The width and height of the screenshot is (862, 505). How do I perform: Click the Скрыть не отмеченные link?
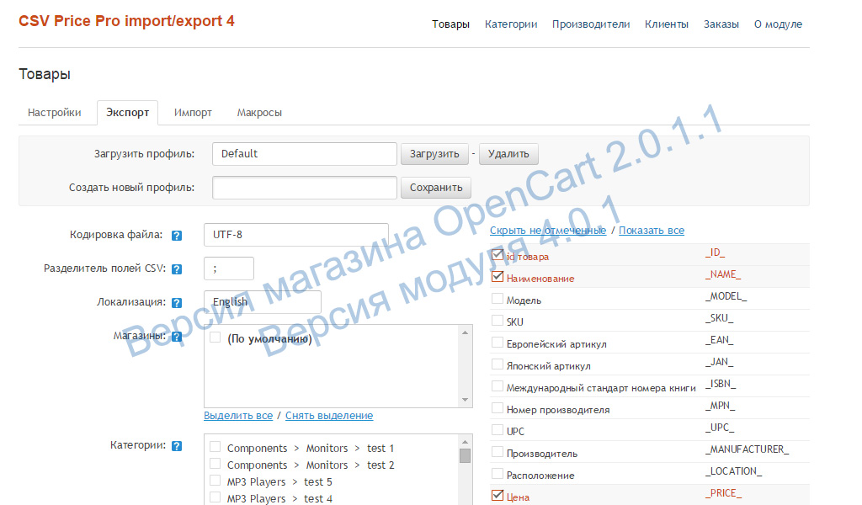click(548, 231)
